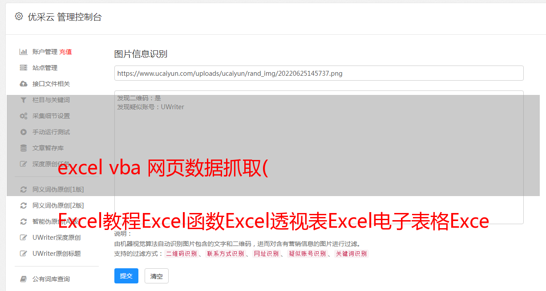Select 栏目与关键词 sidebar entry
Screen dimensions: 546x291
[51, 100]
